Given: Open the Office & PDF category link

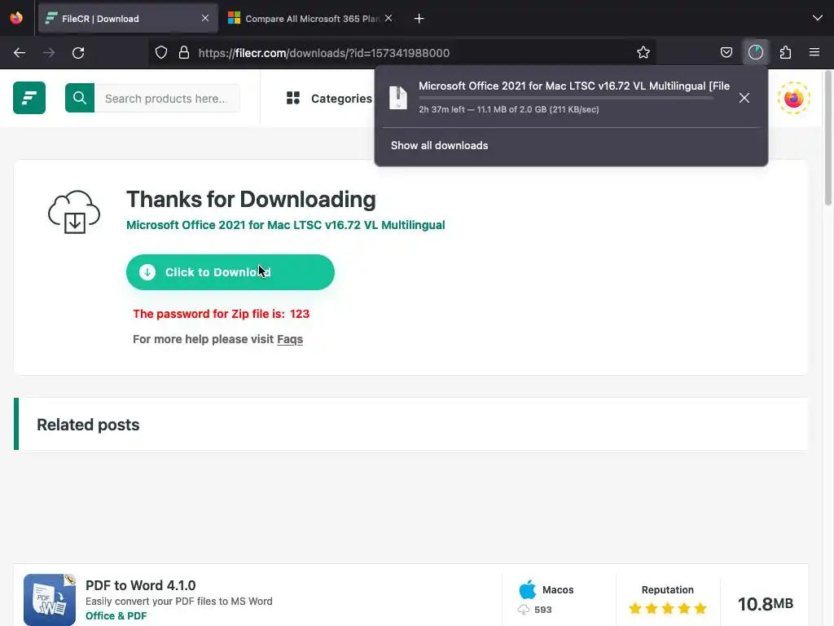Looking at the screenshot, I should click(116, 616).
